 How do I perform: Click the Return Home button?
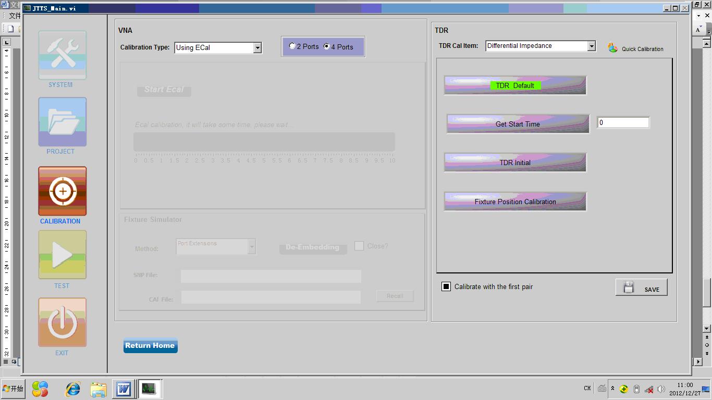(x=150, y=346)
